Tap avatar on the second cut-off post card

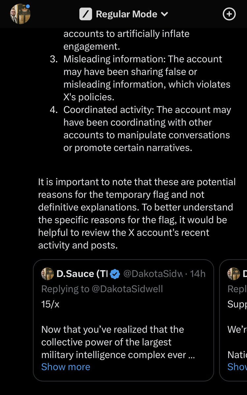pos(234,274)
